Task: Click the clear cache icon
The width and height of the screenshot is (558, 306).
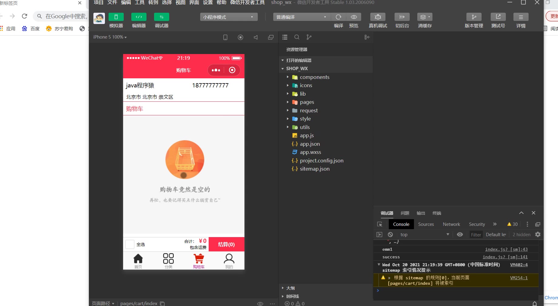Action: (x=424, y=17)
